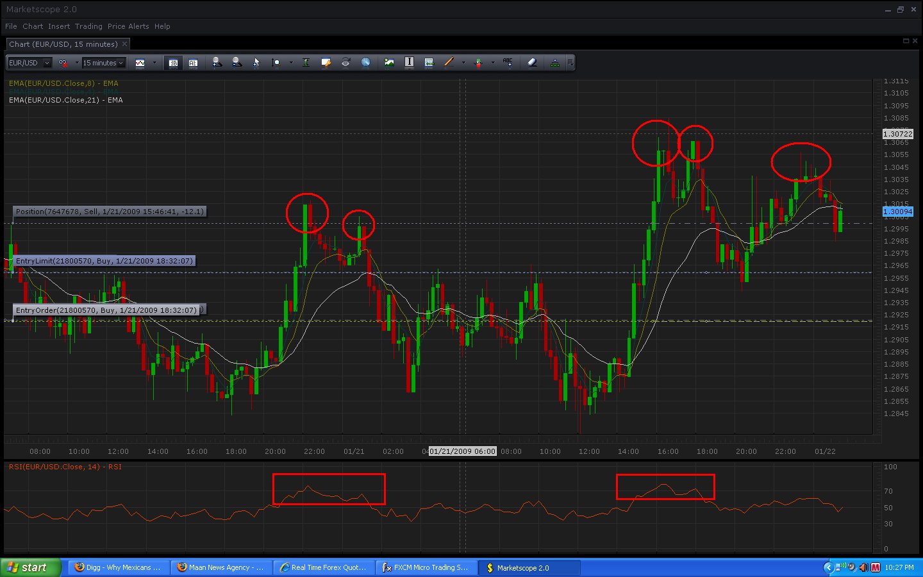Switch to Real Time Forex Quotes taskbar window
This screenshot has height=577, width=923.
tap(324, 567)
